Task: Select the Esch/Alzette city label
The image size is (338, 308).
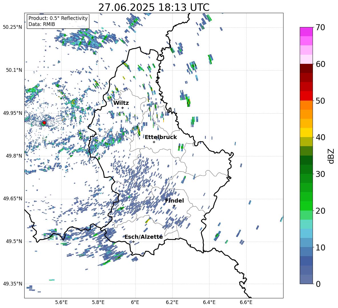Action: click(144, 237)
